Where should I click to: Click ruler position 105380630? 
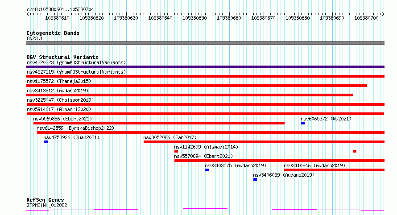pyautogui.click(x=126, y=18)
